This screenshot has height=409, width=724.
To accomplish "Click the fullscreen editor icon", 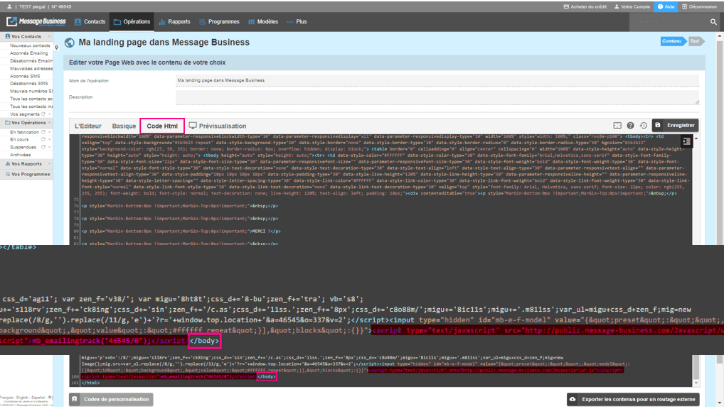I will tap(617, 126).
